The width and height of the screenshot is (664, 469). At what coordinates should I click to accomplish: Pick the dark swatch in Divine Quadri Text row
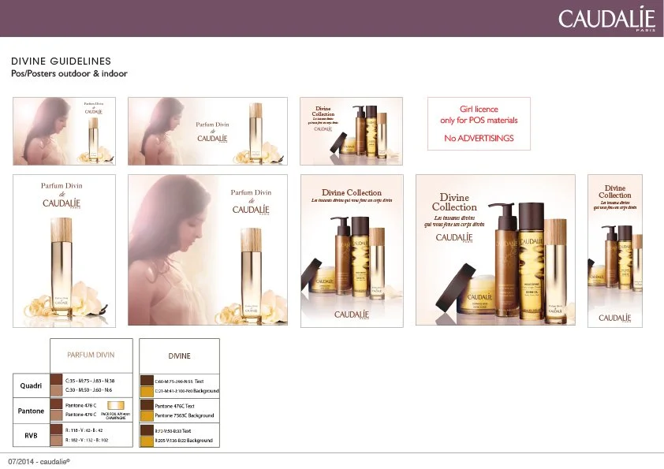147,381
